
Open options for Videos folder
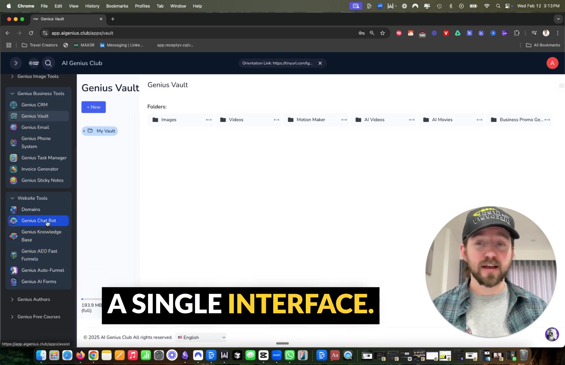pyautogui.click(x=276, y=120)
